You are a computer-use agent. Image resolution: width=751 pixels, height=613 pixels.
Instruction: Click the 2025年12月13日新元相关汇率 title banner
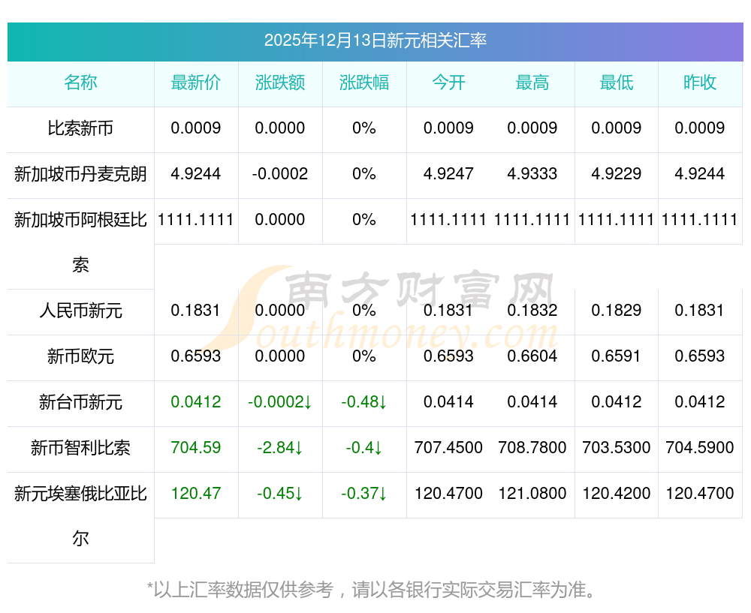tap(375, 41)
